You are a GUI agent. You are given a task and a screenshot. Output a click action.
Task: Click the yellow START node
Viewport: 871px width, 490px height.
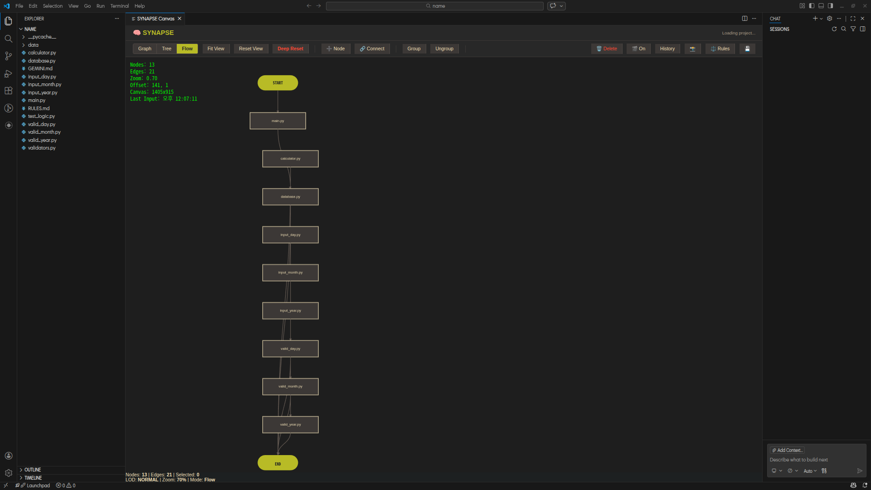pyautogui.click(x=277, y=83)
